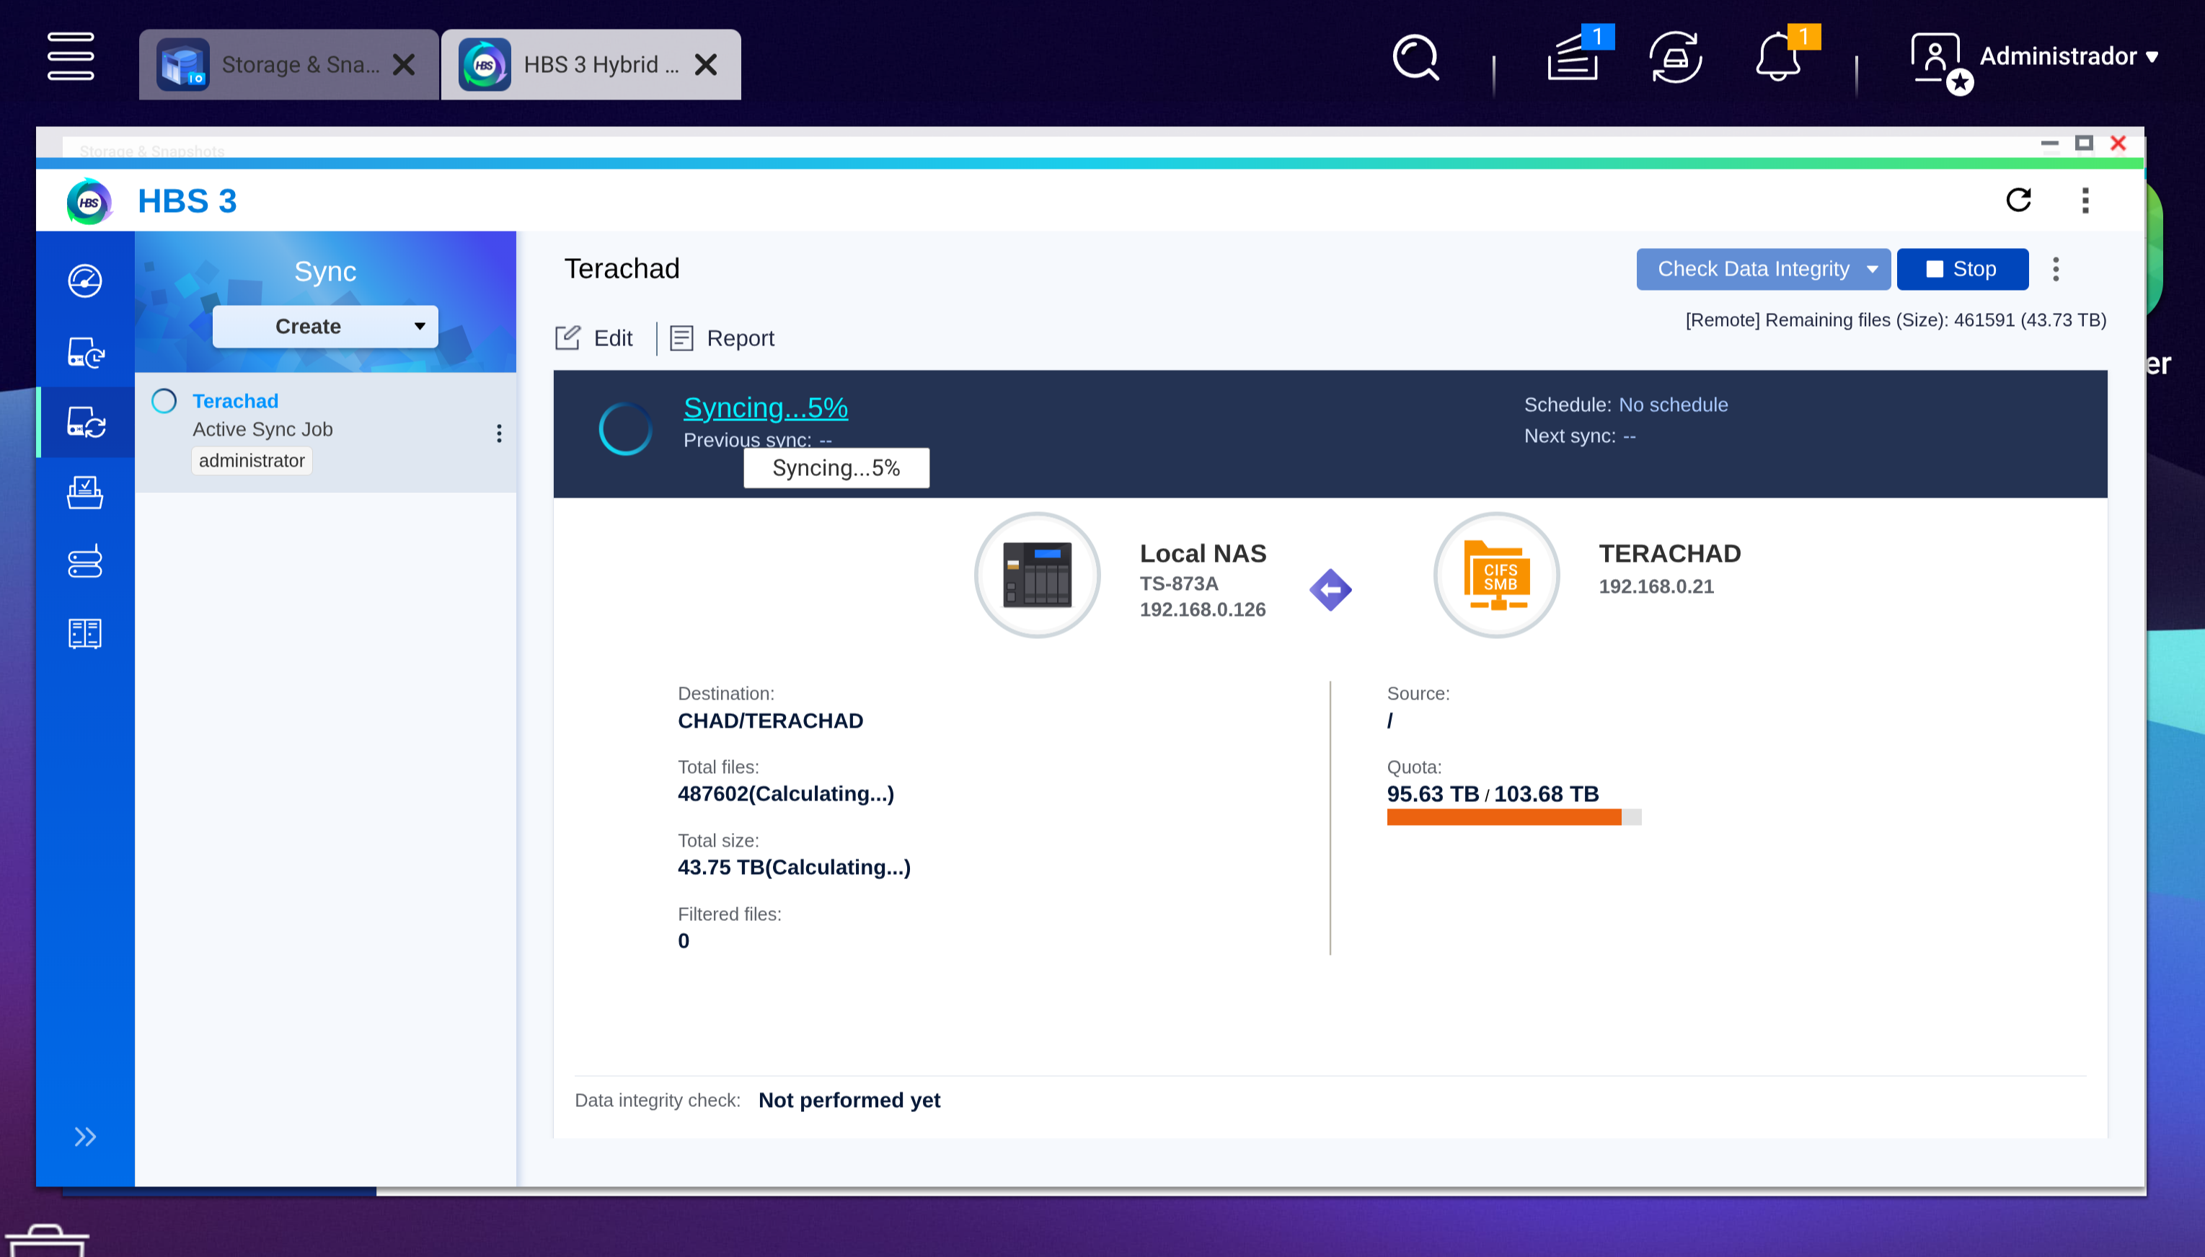
Task: Open Storage Spaces sidebar icon
Action: tap(84, 563)
